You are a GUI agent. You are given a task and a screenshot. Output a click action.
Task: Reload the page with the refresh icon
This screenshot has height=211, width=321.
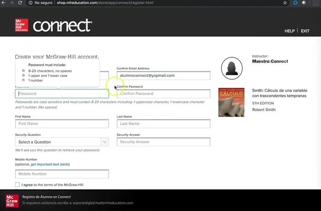tap(20, 3)
